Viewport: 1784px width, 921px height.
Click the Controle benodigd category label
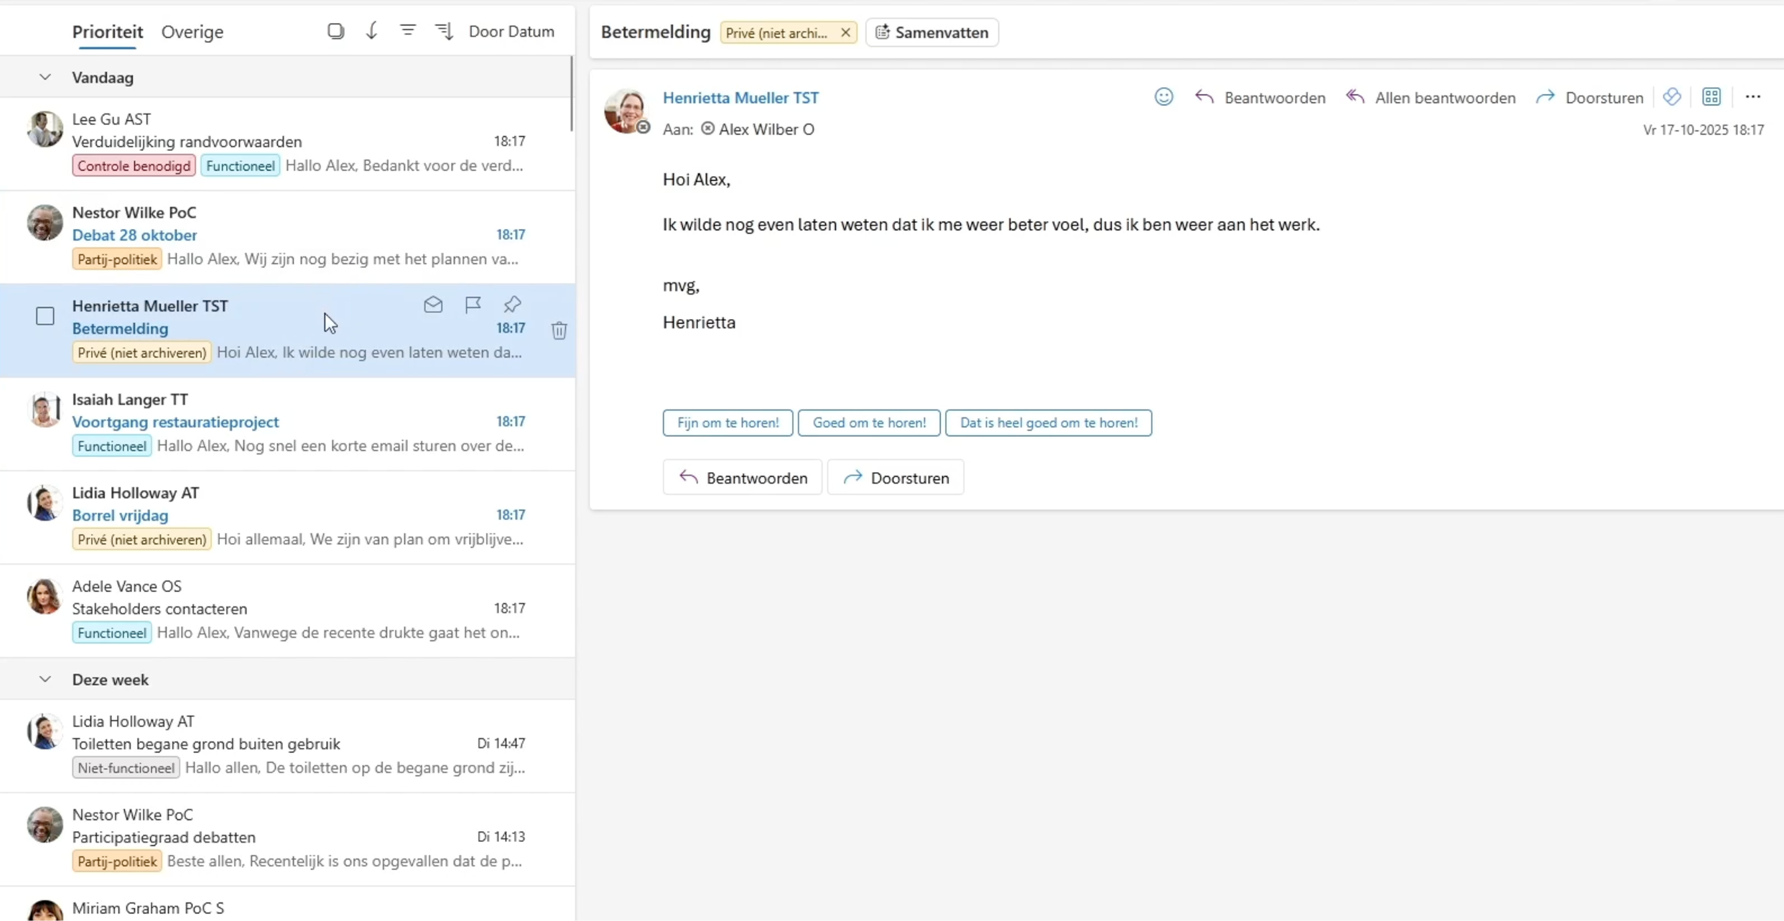pos(134,166)
